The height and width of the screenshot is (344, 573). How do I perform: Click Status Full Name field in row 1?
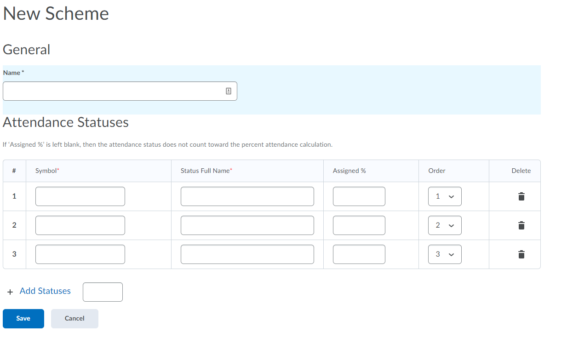pos(247,196)
